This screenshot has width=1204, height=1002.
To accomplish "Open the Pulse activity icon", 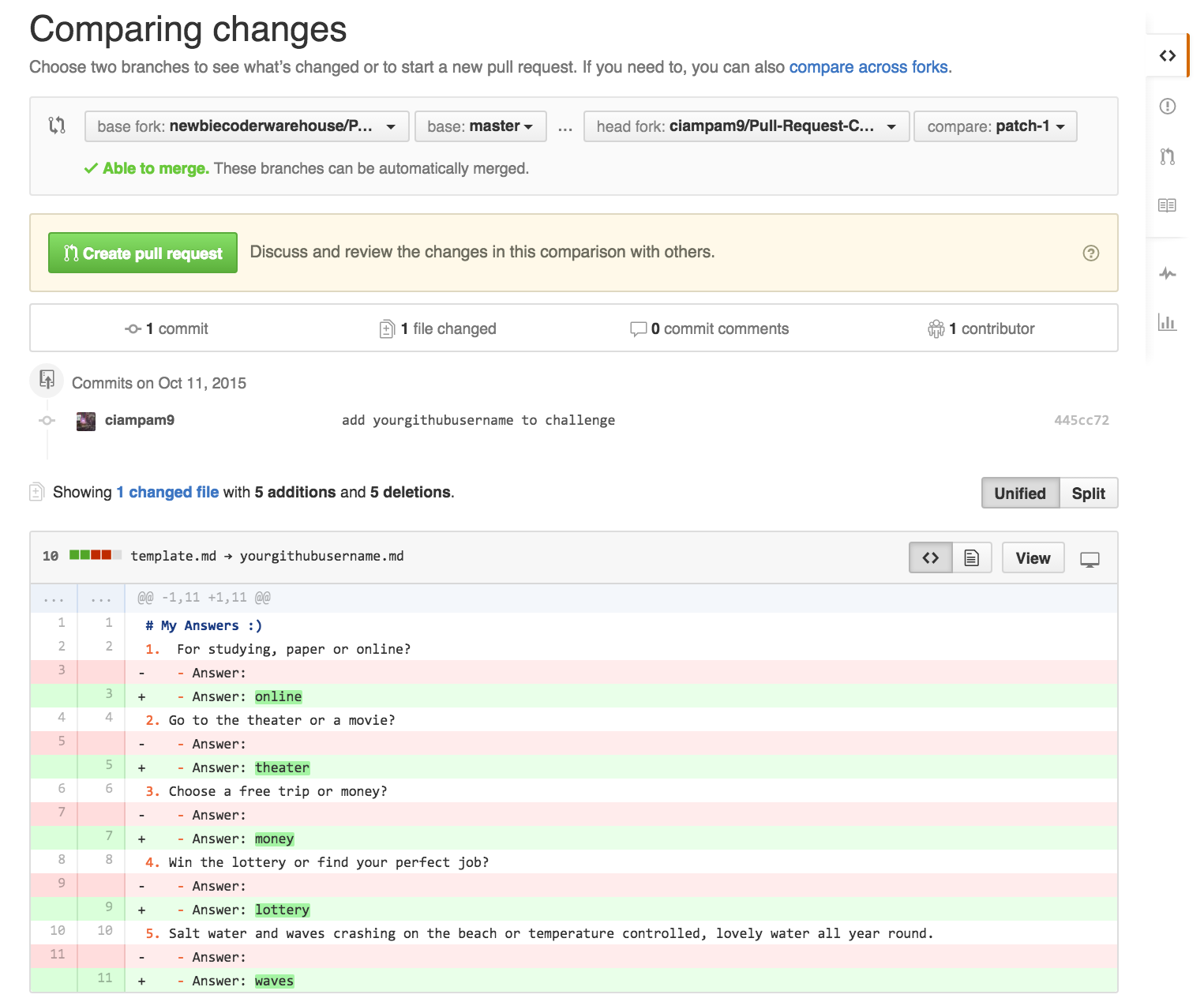I will 1168,274.
